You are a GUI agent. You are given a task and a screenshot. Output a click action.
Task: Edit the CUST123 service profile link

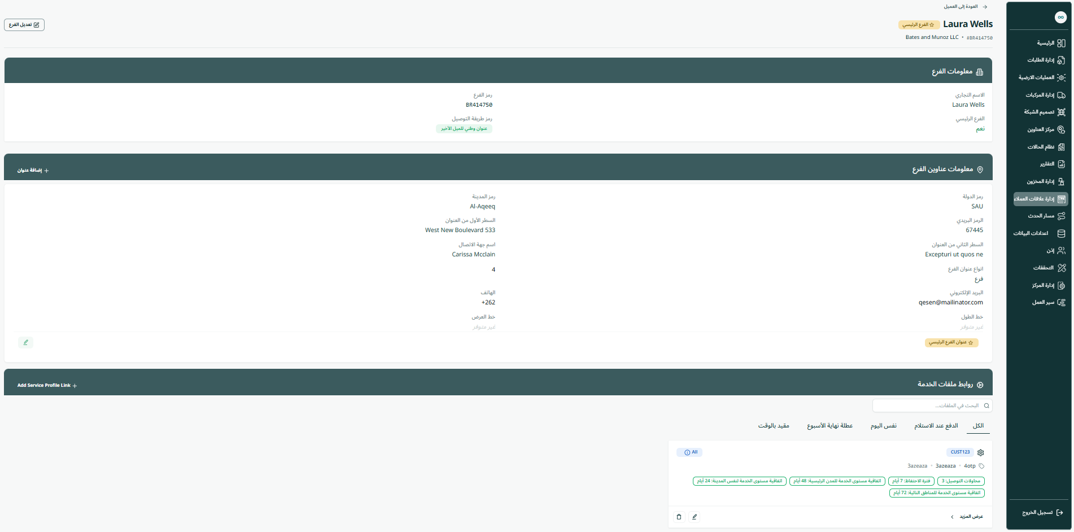click(x=695, y=517)
